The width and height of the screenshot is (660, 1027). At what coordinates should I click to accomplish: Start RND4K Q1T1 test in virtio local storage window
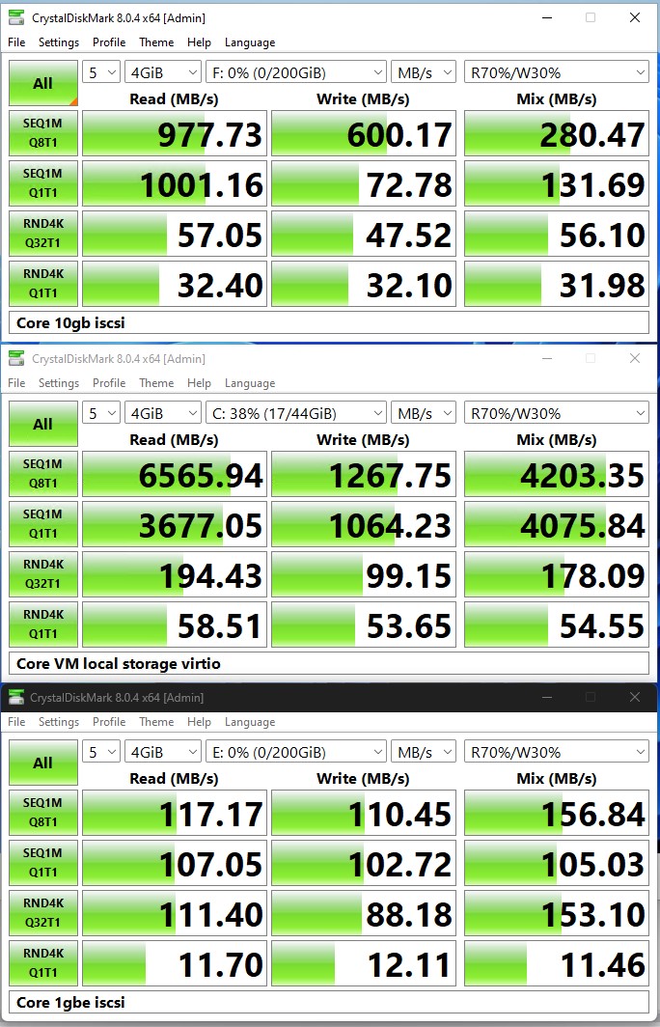coord(43,625)
